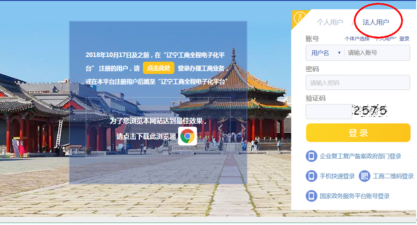Open the 企业复工复产备案政府部门登录 link

click(x=360, y=156)
